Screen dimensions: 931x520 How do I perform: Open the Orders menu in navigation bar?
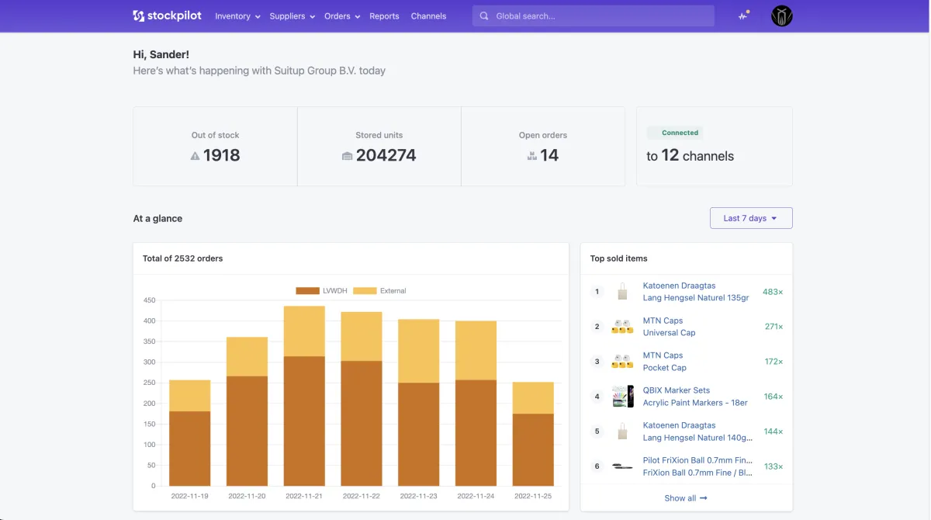click(341, 16)
